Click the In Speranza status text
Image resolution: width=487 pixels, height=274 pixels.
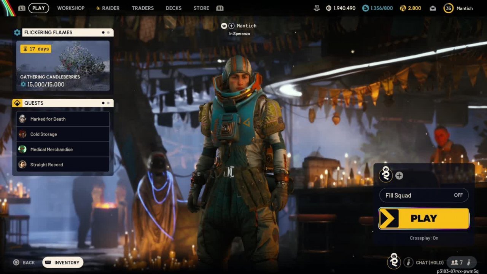(x=239, y=34)
